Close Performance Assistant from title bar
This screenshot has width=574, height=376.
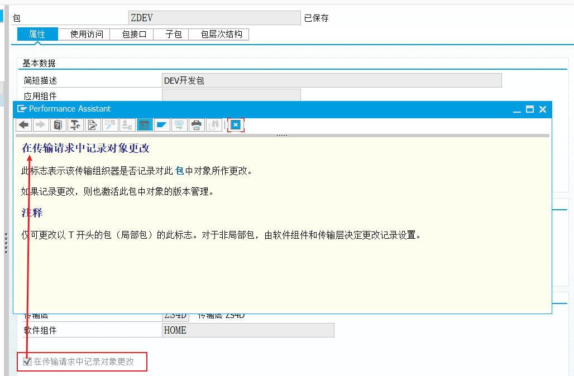click(543, 109)
